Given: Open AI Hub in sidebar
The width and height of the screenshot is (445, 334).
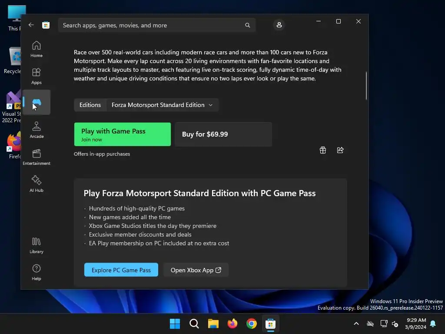Looking at the screenshot, I should tap(37, 184).
